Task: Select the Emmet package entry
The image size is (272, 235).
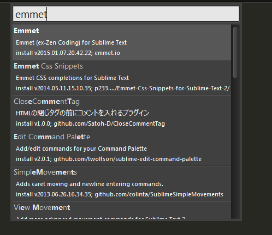Action: (x=122, y=42)
